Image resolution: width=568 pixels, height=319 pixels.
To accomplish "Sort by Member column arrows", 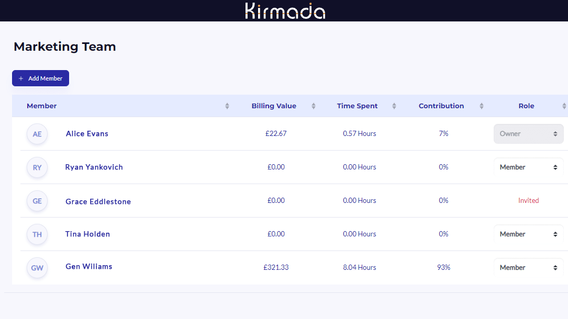I will pyautogui.click(x=227, y=106).
